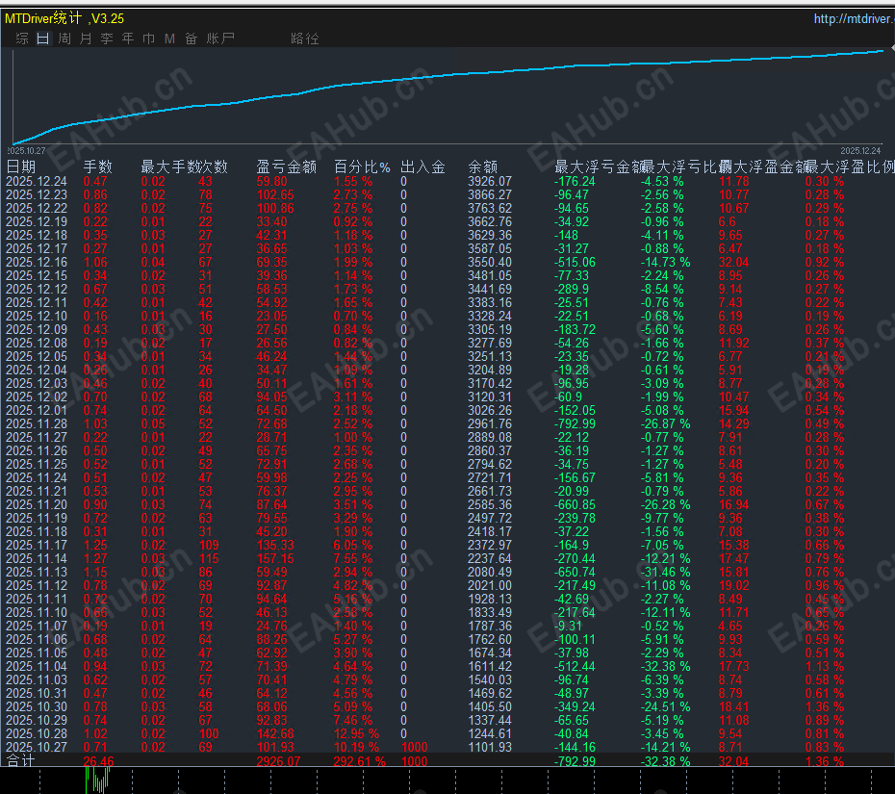Viewport: 895px width, 794px height.
Task: Click the 市 market toolbar icon
Action: (x=148, y=38)
